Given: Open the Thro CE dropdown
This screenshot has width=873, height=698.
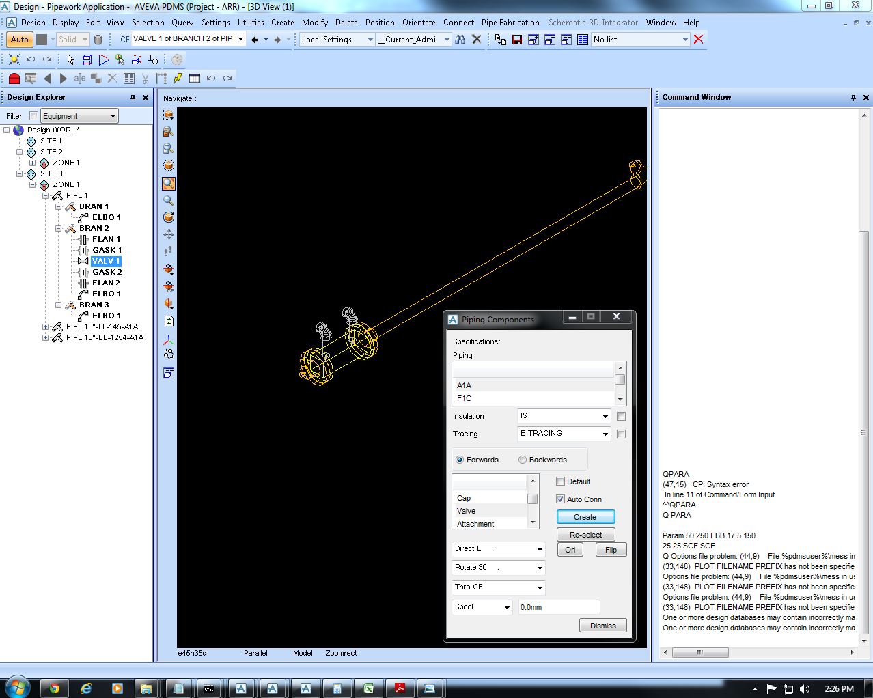Looking at the screenshot, I should [x=499, y=587].
